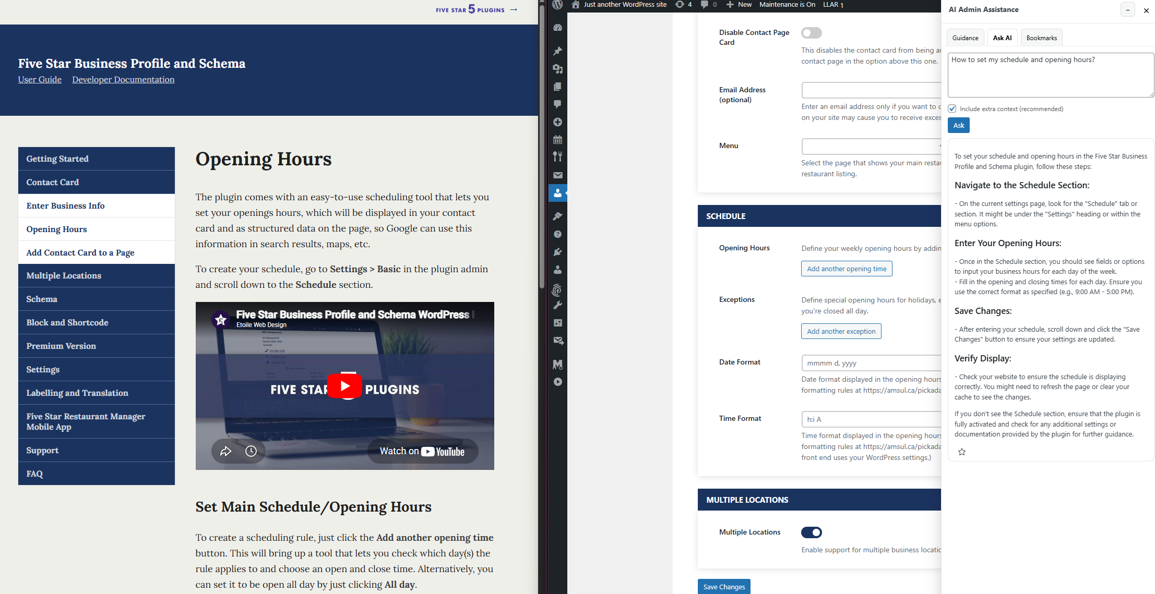Viewport: 1155px width, 594px height.
Task: Open the Appearance paintbrush icon
Action: click(557, 216)
